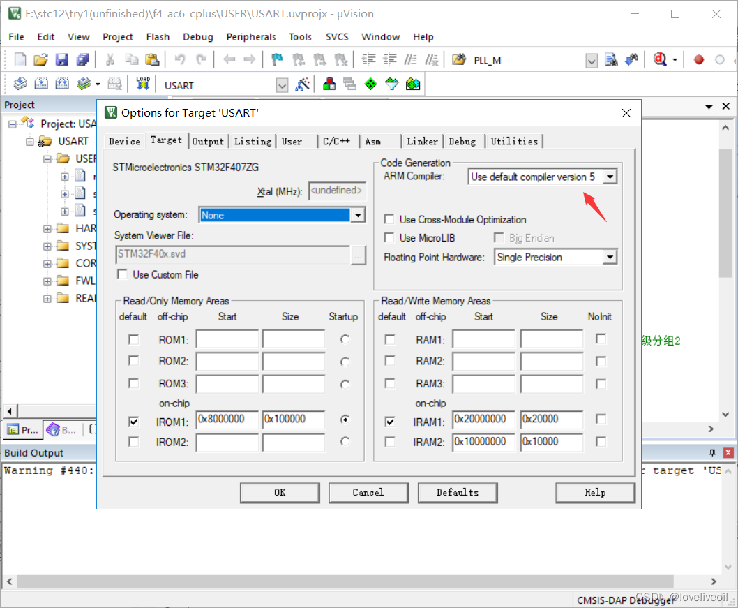
Task: Click the Manage Run-Time Environment green diamond icon
Action: (x=371, y=84)
